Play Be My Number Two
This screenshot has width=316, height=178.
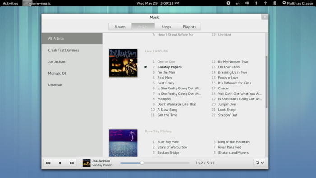[x=233, y=62]
